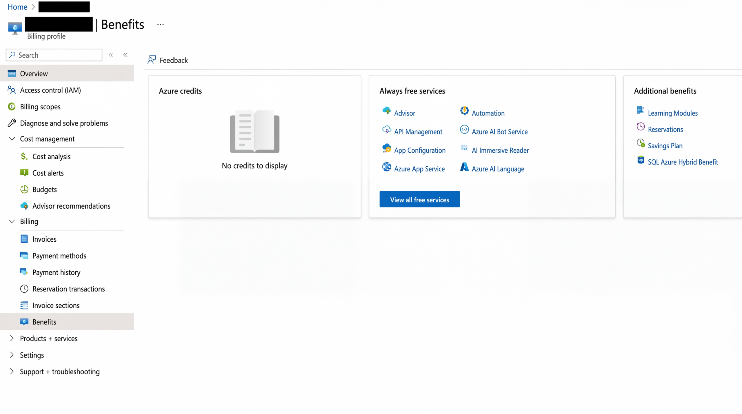Click the Azure App Service globe icon
The image size is (742, 414).
[x=386, y=167]
